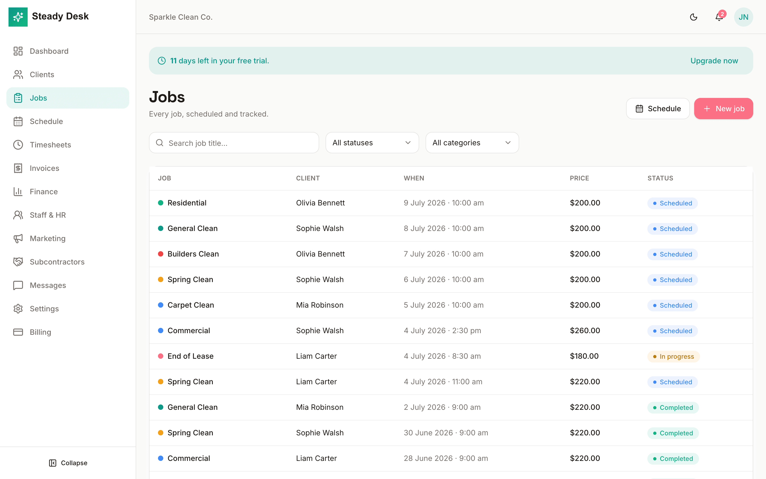The height and width of the screenshot is (479, 766).
Task: Click the Marketing megaphone icon
Action: tap(18, 238)
